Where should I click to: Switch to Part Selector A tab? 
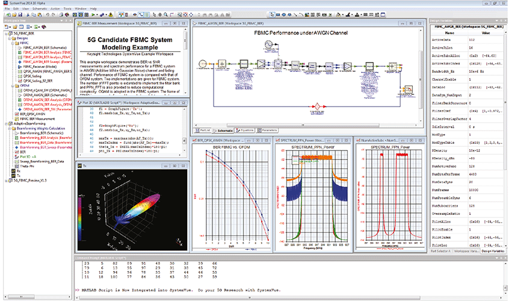click(x=440, y=251)
